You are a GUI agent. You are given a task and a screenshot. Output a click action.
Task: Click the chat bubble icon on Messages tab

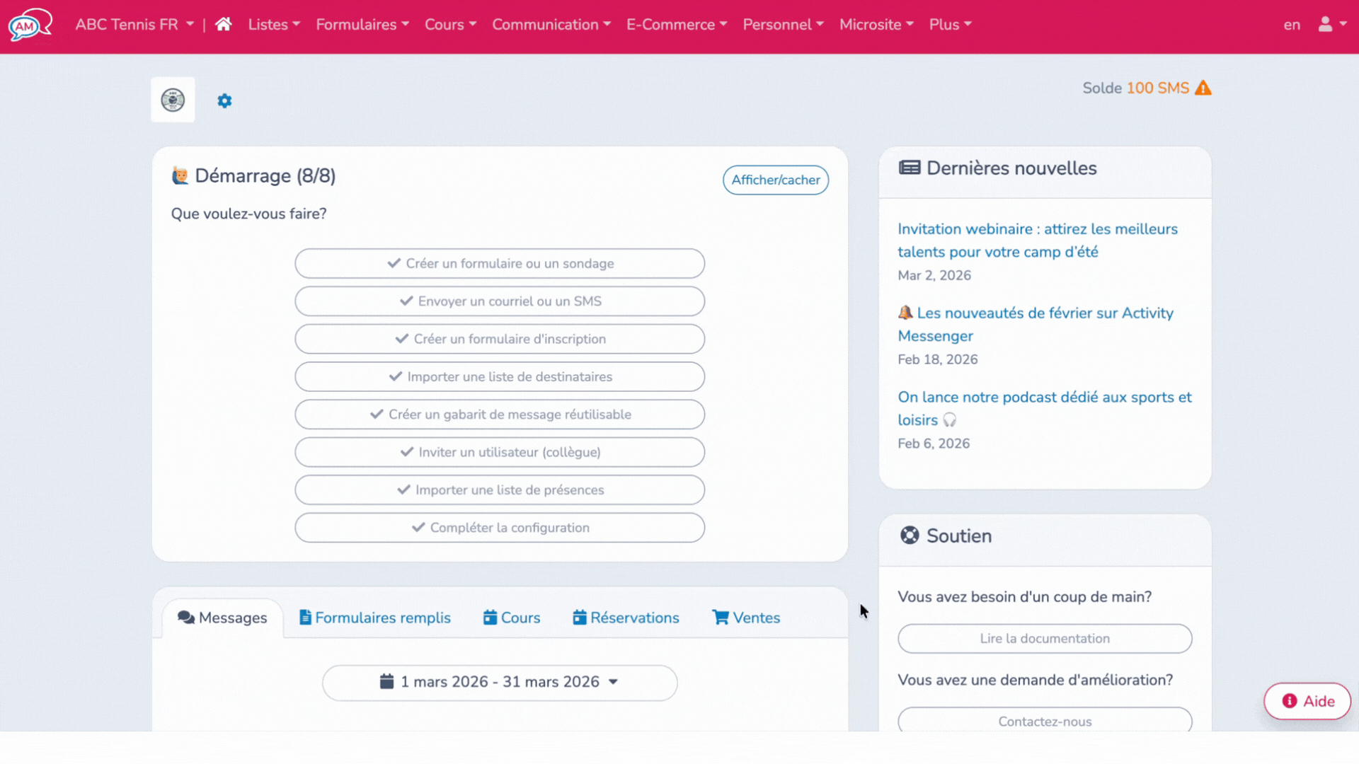[187, 617]
